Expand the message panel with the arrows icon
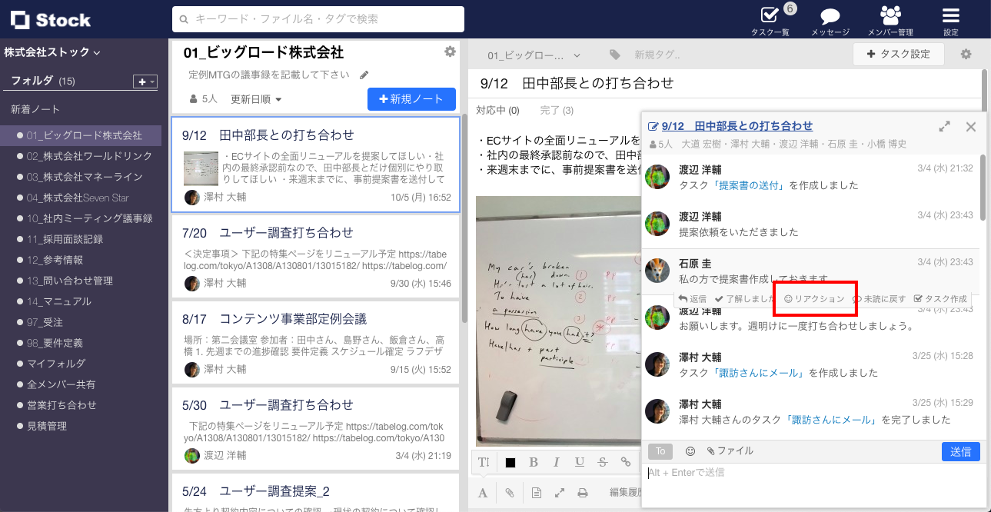Viewport: 991px width, 512px height. 944,127
